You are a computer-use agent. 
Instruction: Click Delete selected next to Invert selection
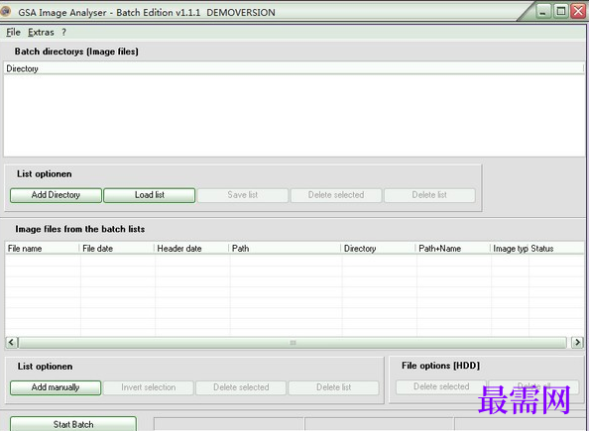[241, 387]
